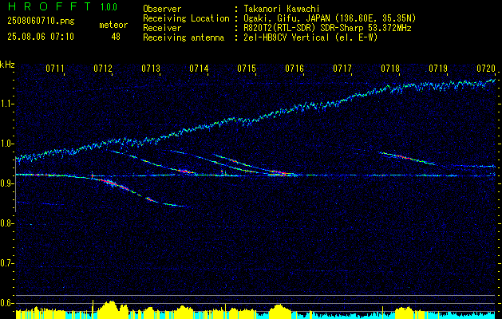Viewport: 502px width, 319px height.
Task: Click time marker 0711
Action: 55,68
